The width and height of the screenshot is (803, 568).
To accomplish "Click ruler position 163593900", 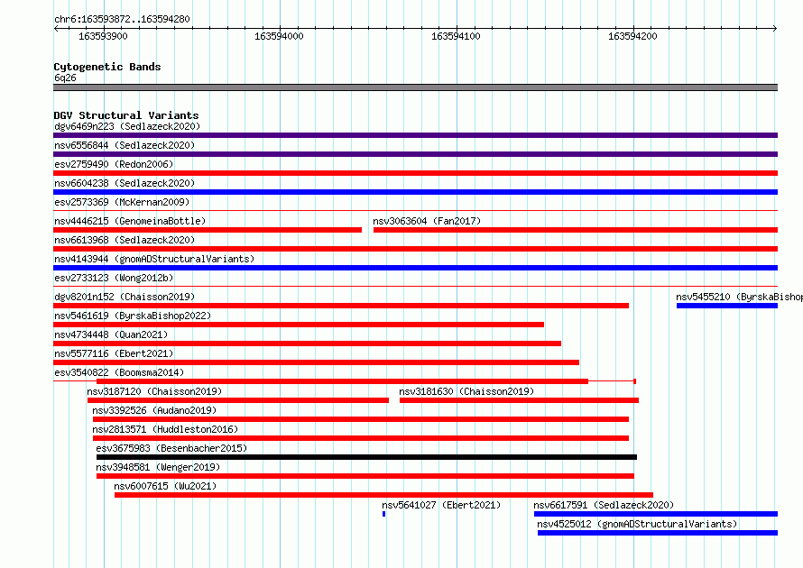I will point(103,36).
